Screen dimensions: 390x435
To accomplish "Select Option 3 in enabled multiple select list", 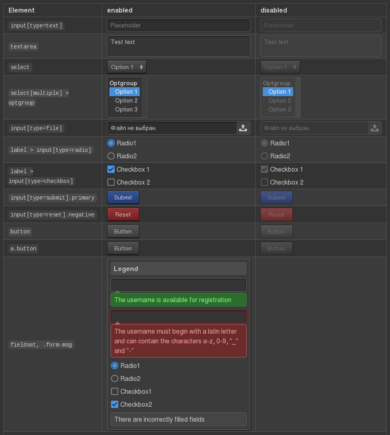I will (126, 109).
